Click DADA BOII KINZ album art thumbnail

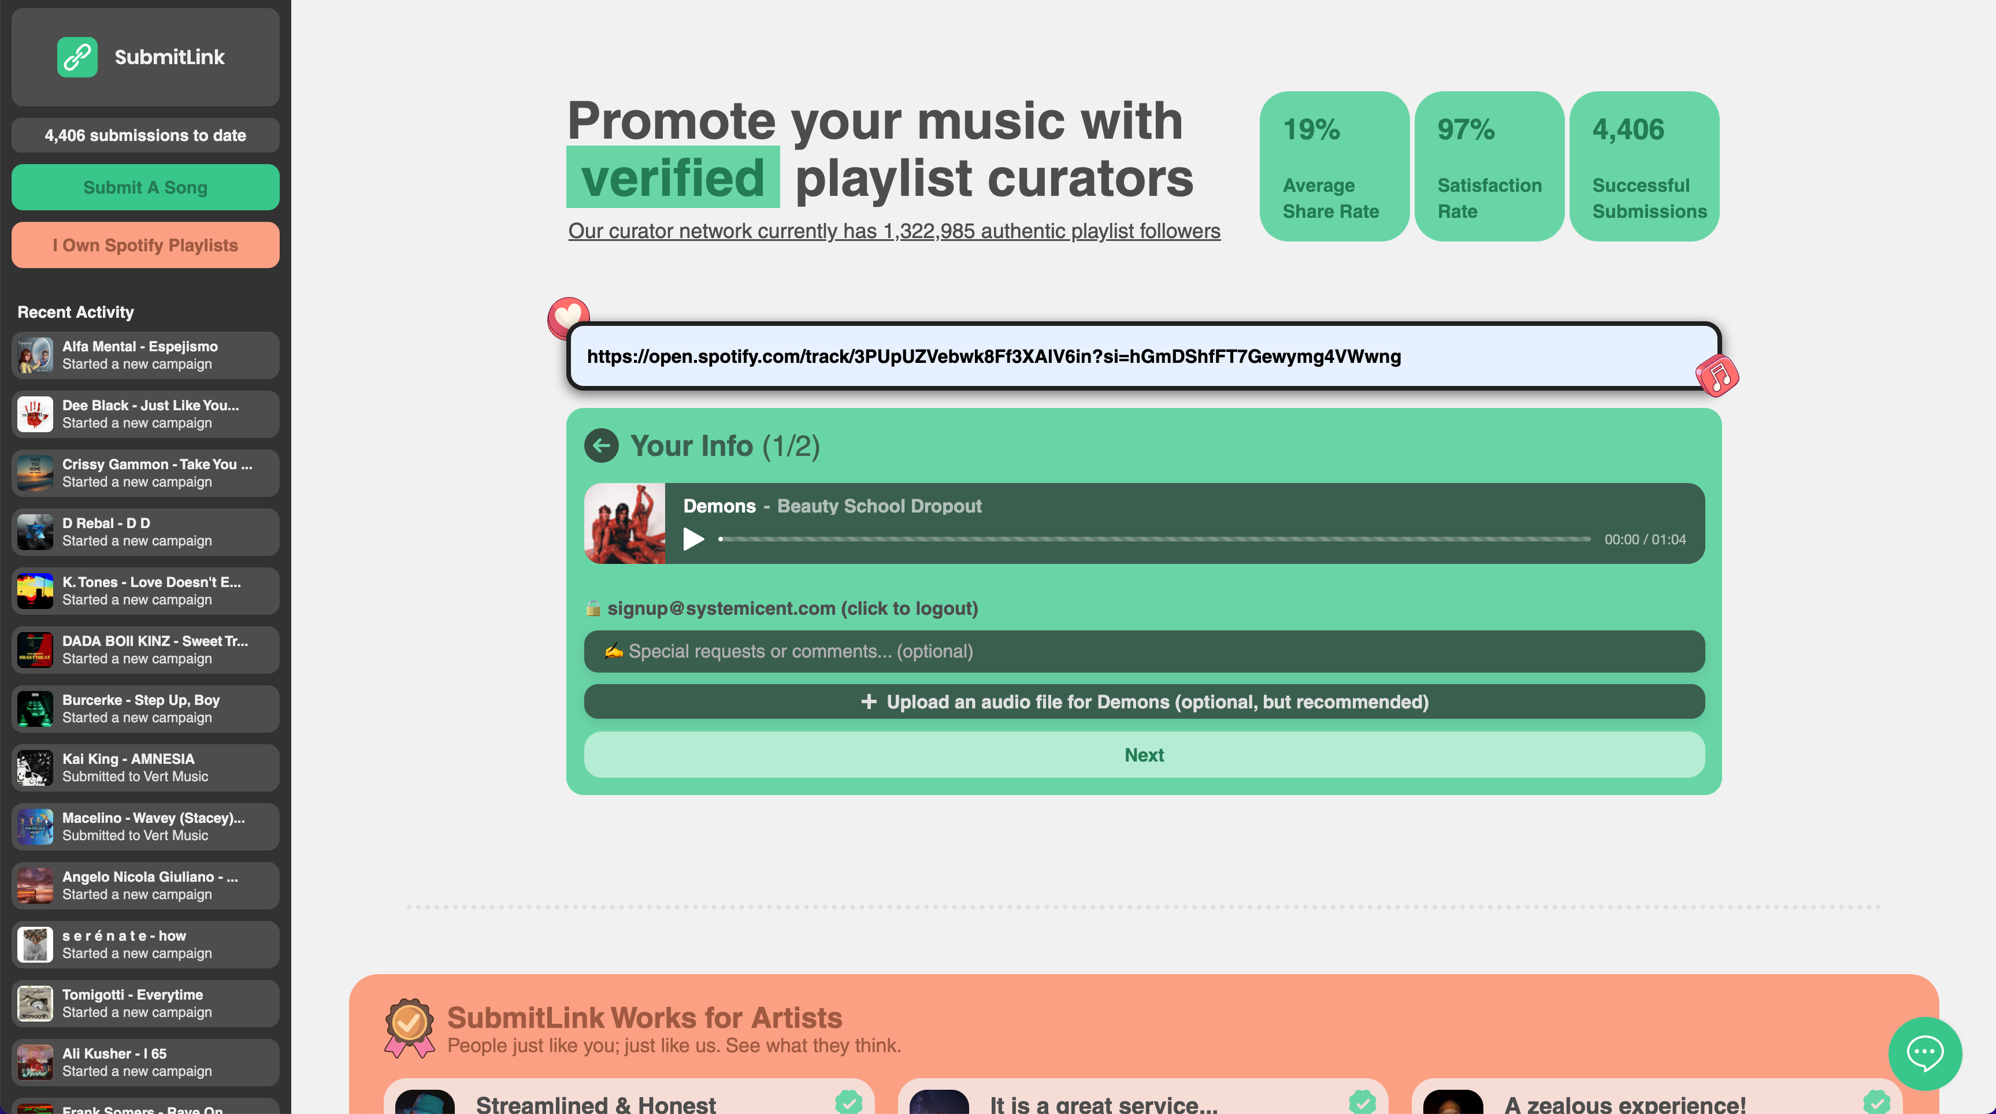35,650
